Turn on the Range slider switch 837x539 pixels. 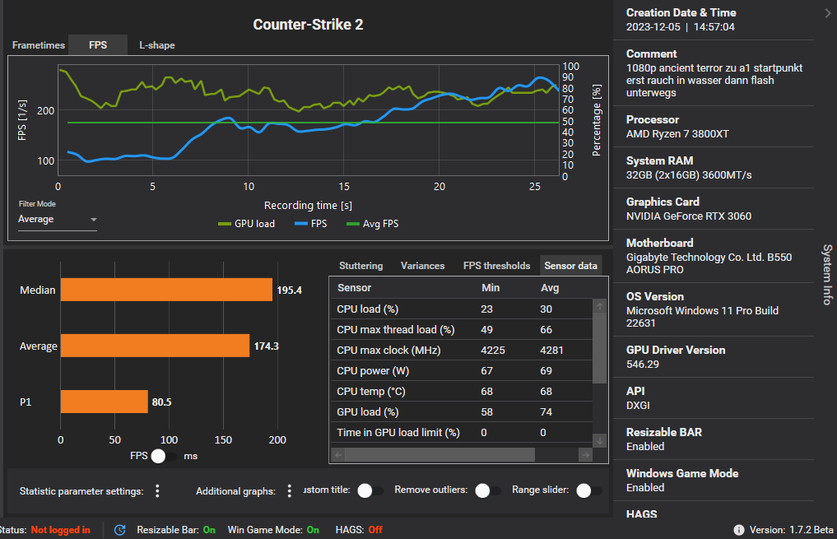tap(588, 491)
